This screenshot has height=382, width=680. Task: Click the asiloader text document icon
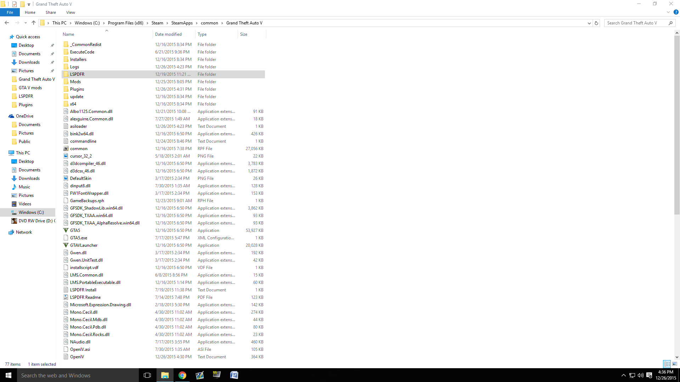point(66,126)
